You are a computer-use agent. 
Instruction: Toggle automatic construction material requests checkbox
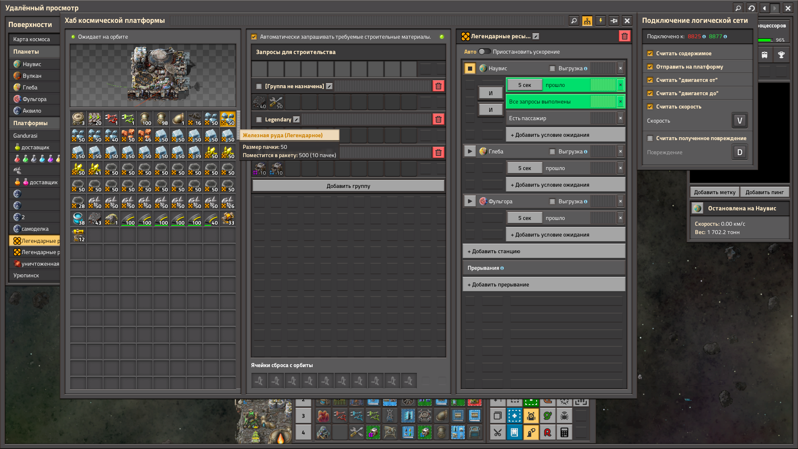coord(254,37)
